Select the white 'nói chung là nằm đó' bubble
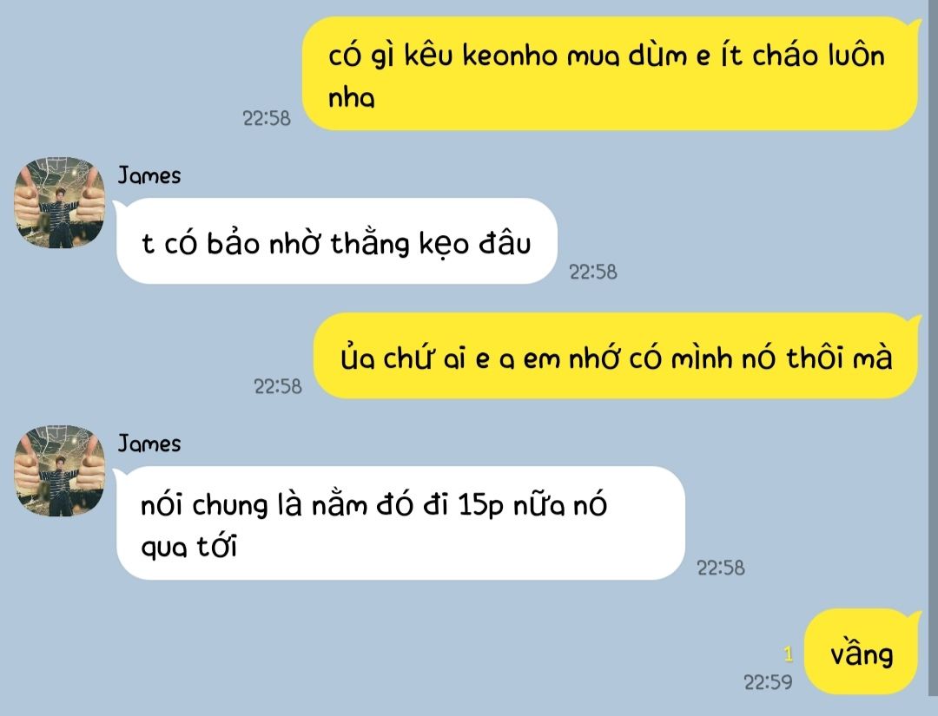This screenshot has height=716, width=938. point(400,523)
